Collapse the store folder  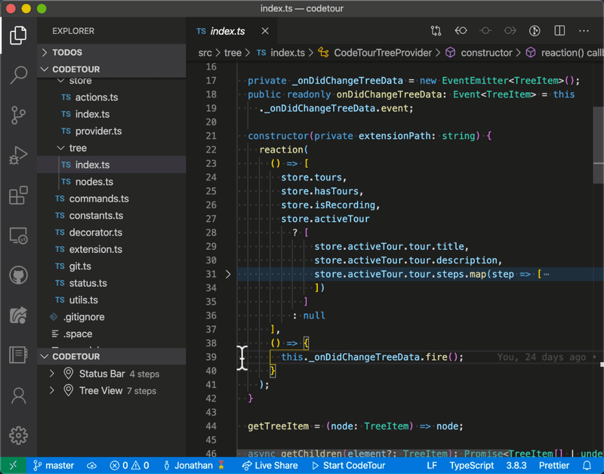coord(112,80)
